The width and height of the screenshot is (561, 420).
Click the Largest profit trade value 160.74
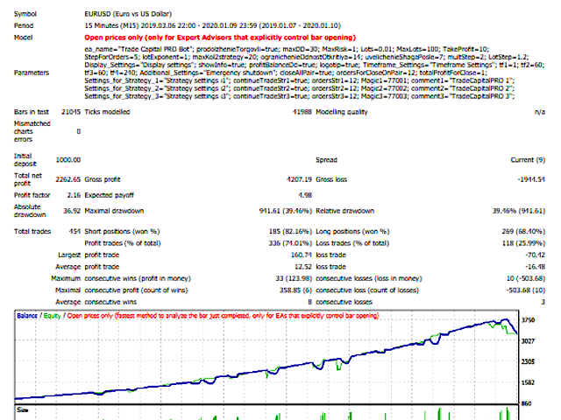point(302,255)
